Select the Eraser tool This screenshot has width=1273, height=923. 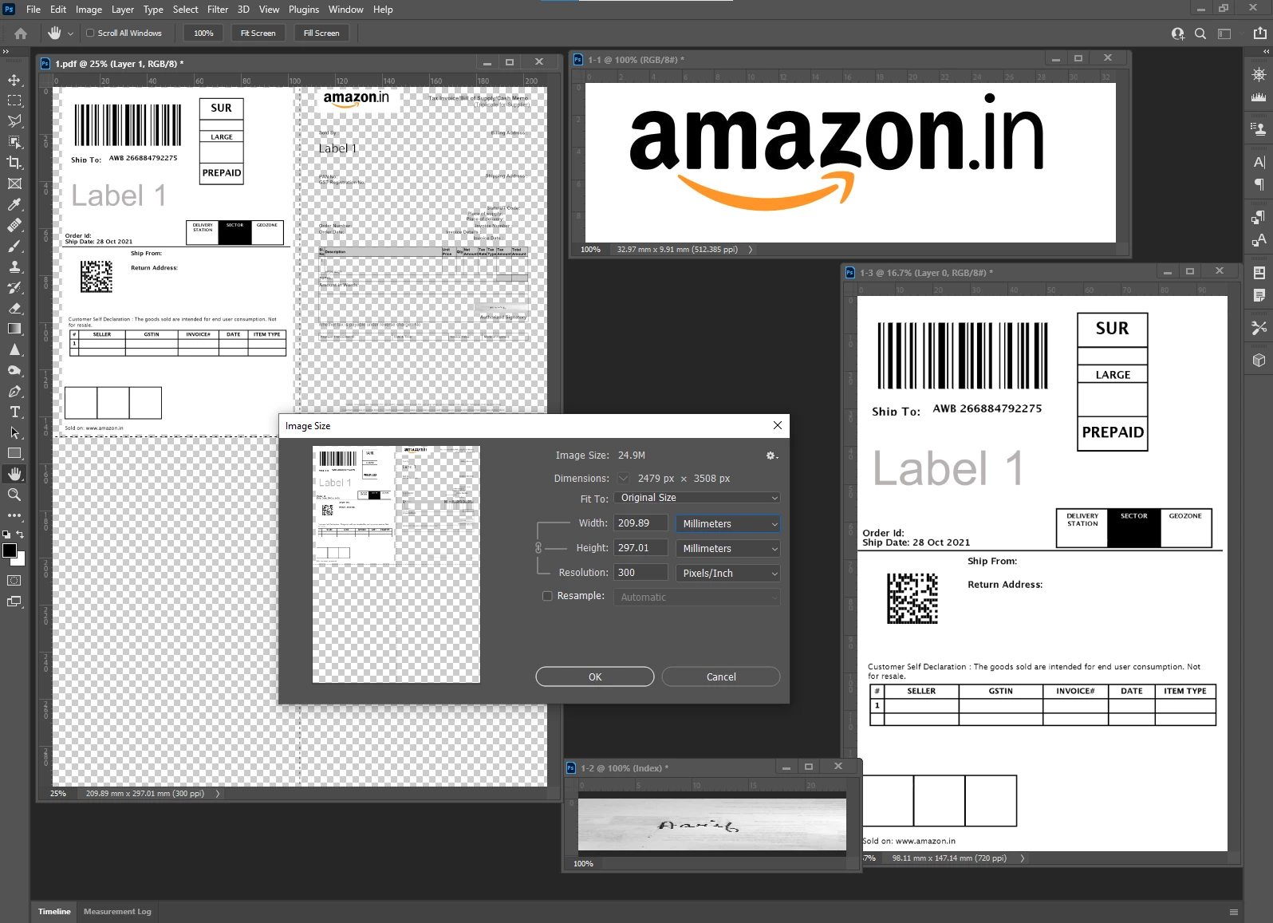[14, 308]
